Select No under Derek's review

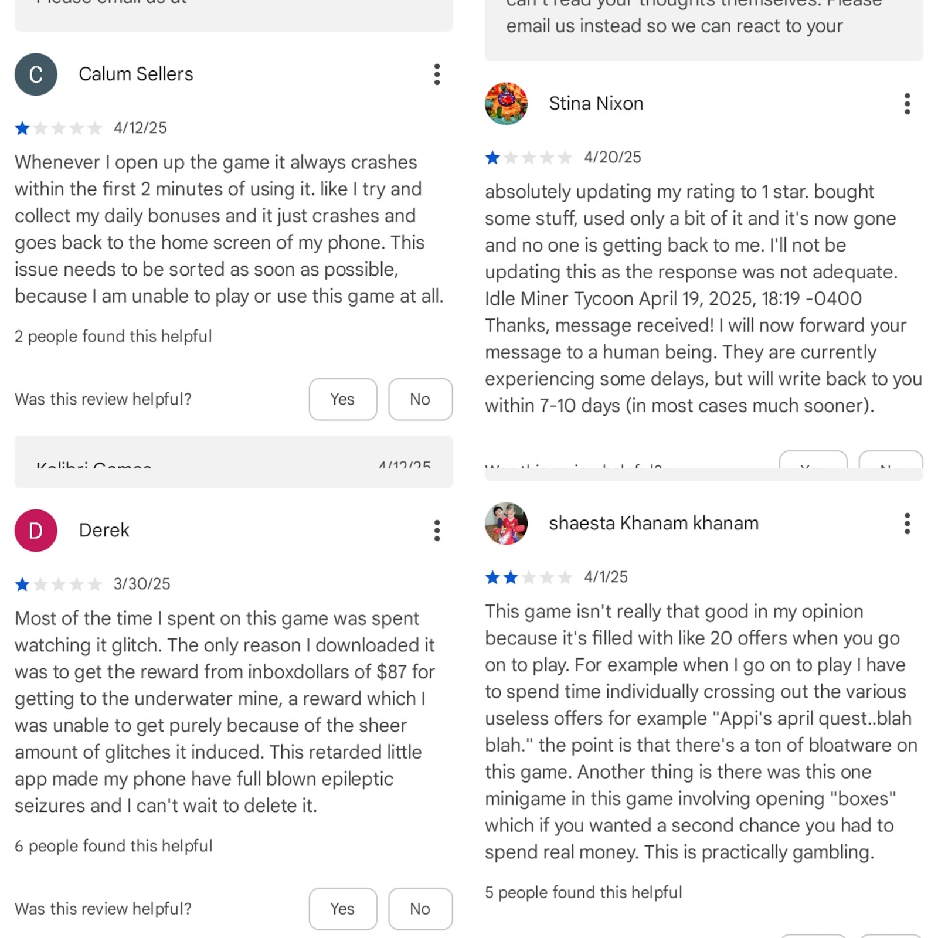(420, 909)
